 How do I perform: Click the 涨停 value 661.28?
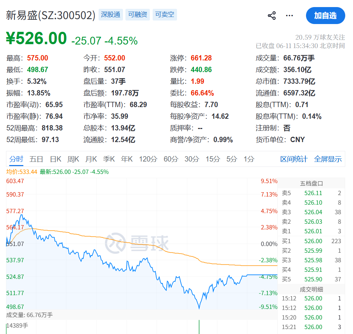click(x=201, y=58)
